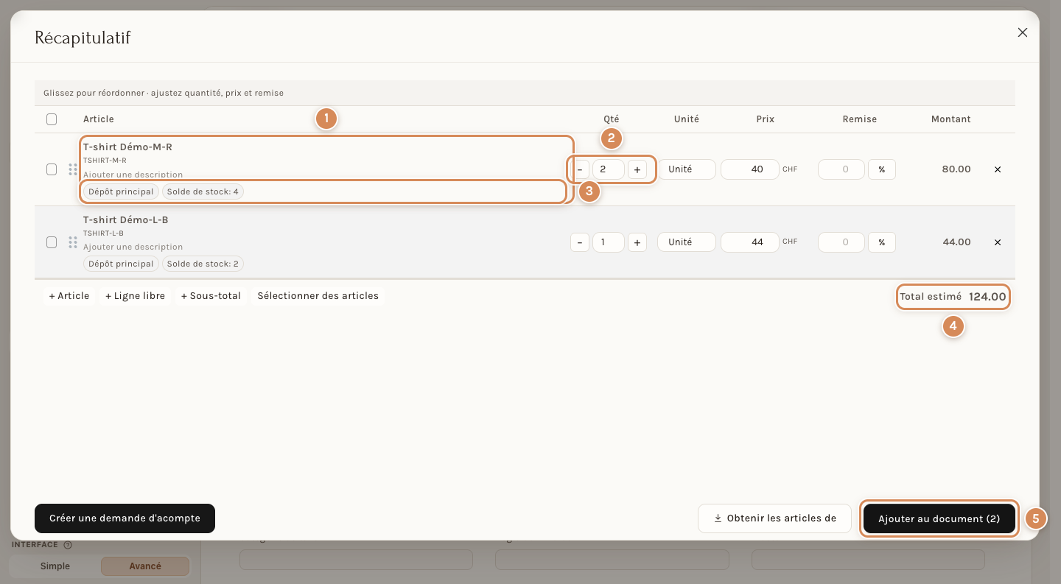Click the price field showing 44
Viewport: 1061px width, 584px height.
coord(750,242)
